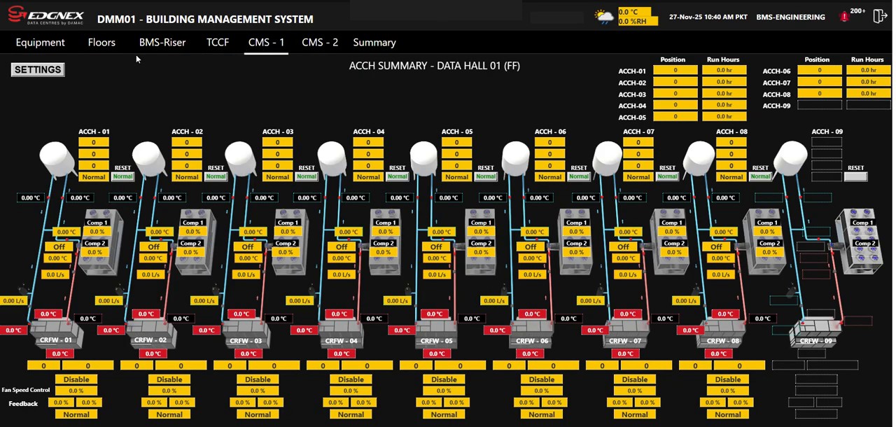Select the CMS - 1 tab
This screenshot has width=896, height=427.
(x=266, y=42)
